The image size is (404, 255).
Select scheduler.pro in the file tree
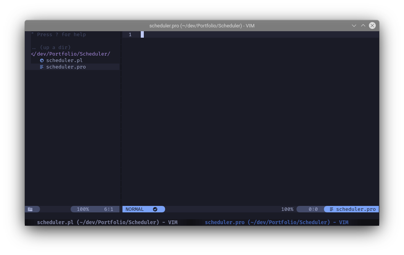point(66,67)
